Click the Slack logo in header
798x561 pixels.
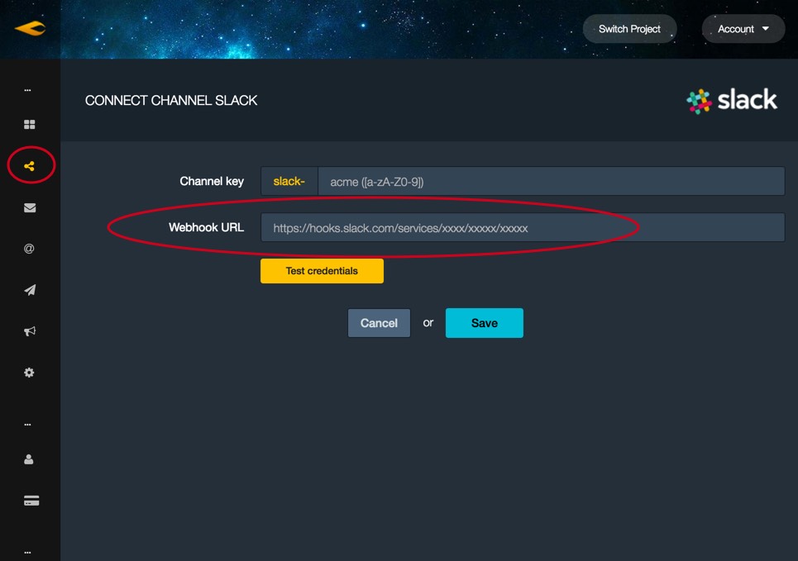(x=731, y=101)
